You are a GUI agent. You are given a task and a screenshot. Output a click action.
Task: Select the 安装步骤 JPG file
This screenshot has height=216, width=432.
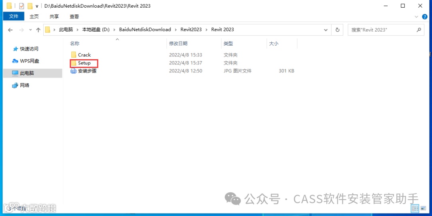coord(84,71)
